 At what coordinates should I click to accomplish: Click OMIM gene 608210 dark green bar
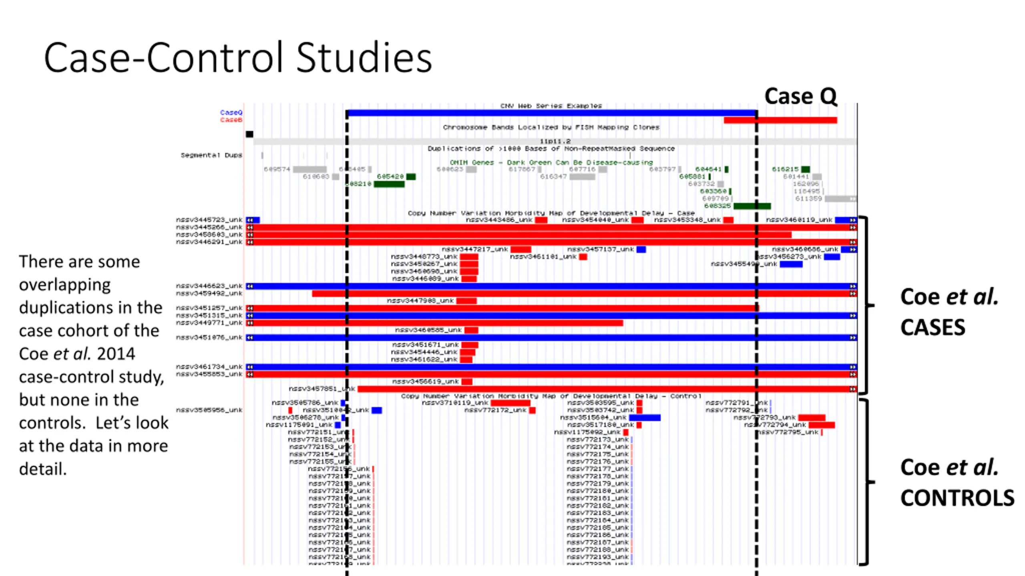click(x=389, y=184)
